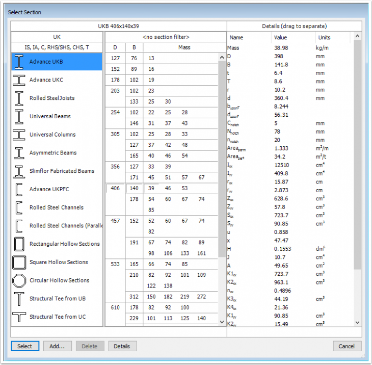Open the UK country database selector

point(57,37)
